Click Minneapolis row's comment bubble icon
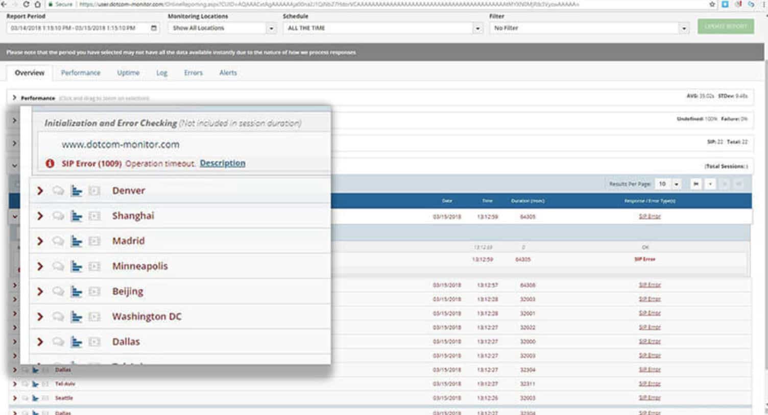This screenshot has height=415, width=768. click(58, 266)
